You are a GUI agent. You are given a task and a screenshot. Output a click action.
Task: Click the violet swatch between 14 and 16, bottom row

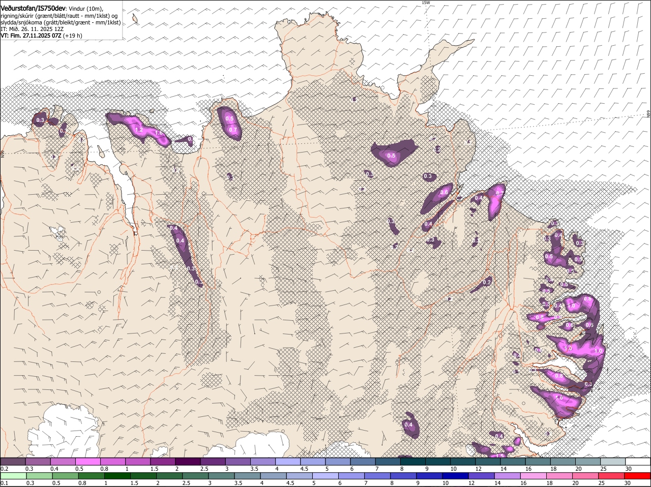(507, 476)
